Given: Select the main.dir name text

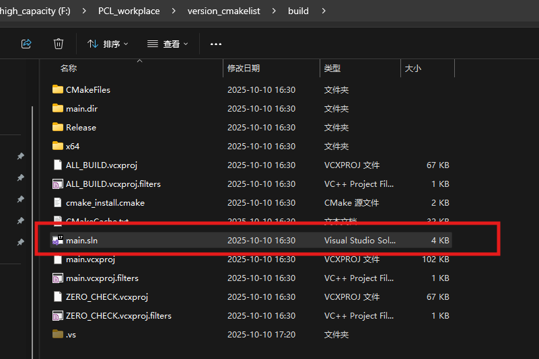Looking at the screenshot, I should point(82,108).
